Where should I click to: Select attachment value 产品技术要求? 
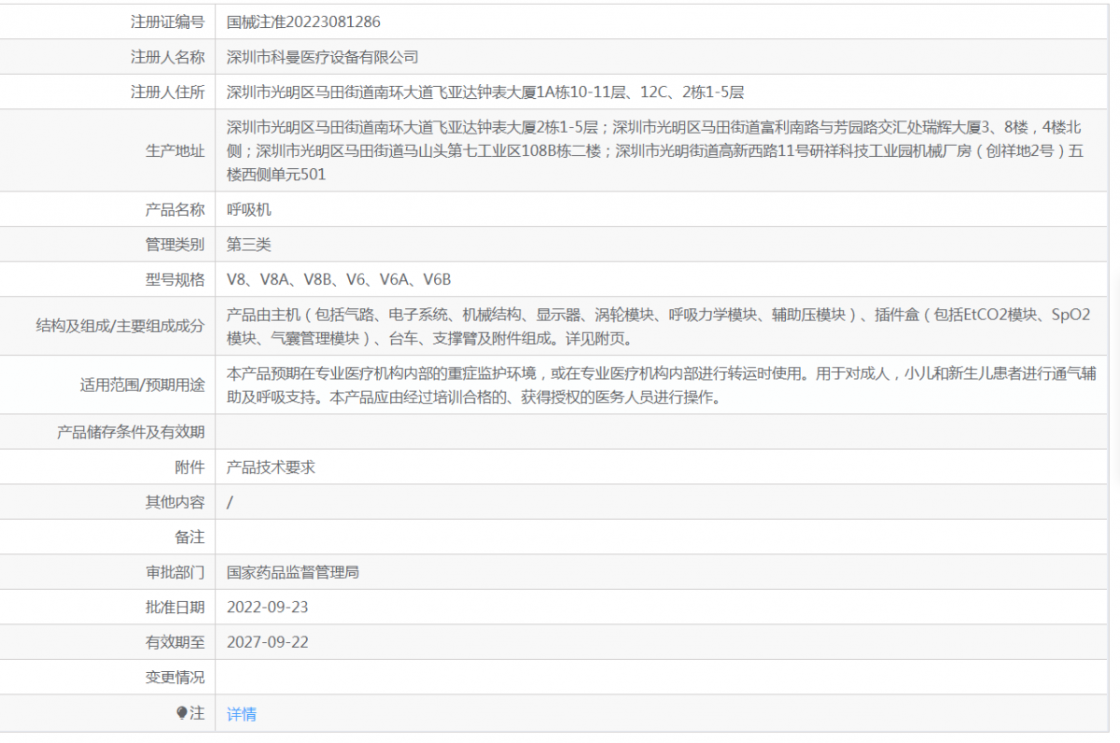(272, 467)
